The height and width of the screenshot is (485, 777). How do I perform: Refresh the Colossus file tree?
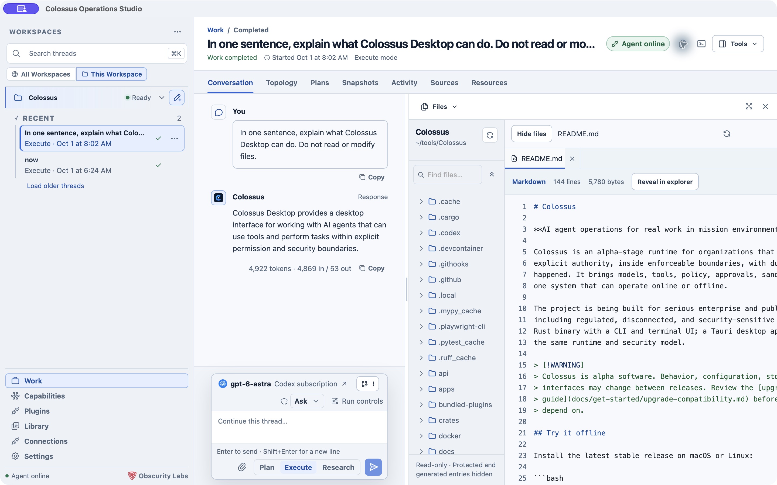[490, 135]
